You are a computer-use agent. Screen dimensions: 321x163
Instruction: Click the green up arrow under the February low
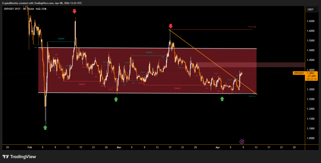[x=45, y=127]
